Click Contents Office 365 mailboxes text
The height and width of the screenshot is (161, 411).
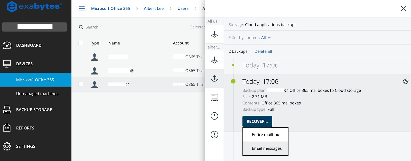[x=281, y=103]
